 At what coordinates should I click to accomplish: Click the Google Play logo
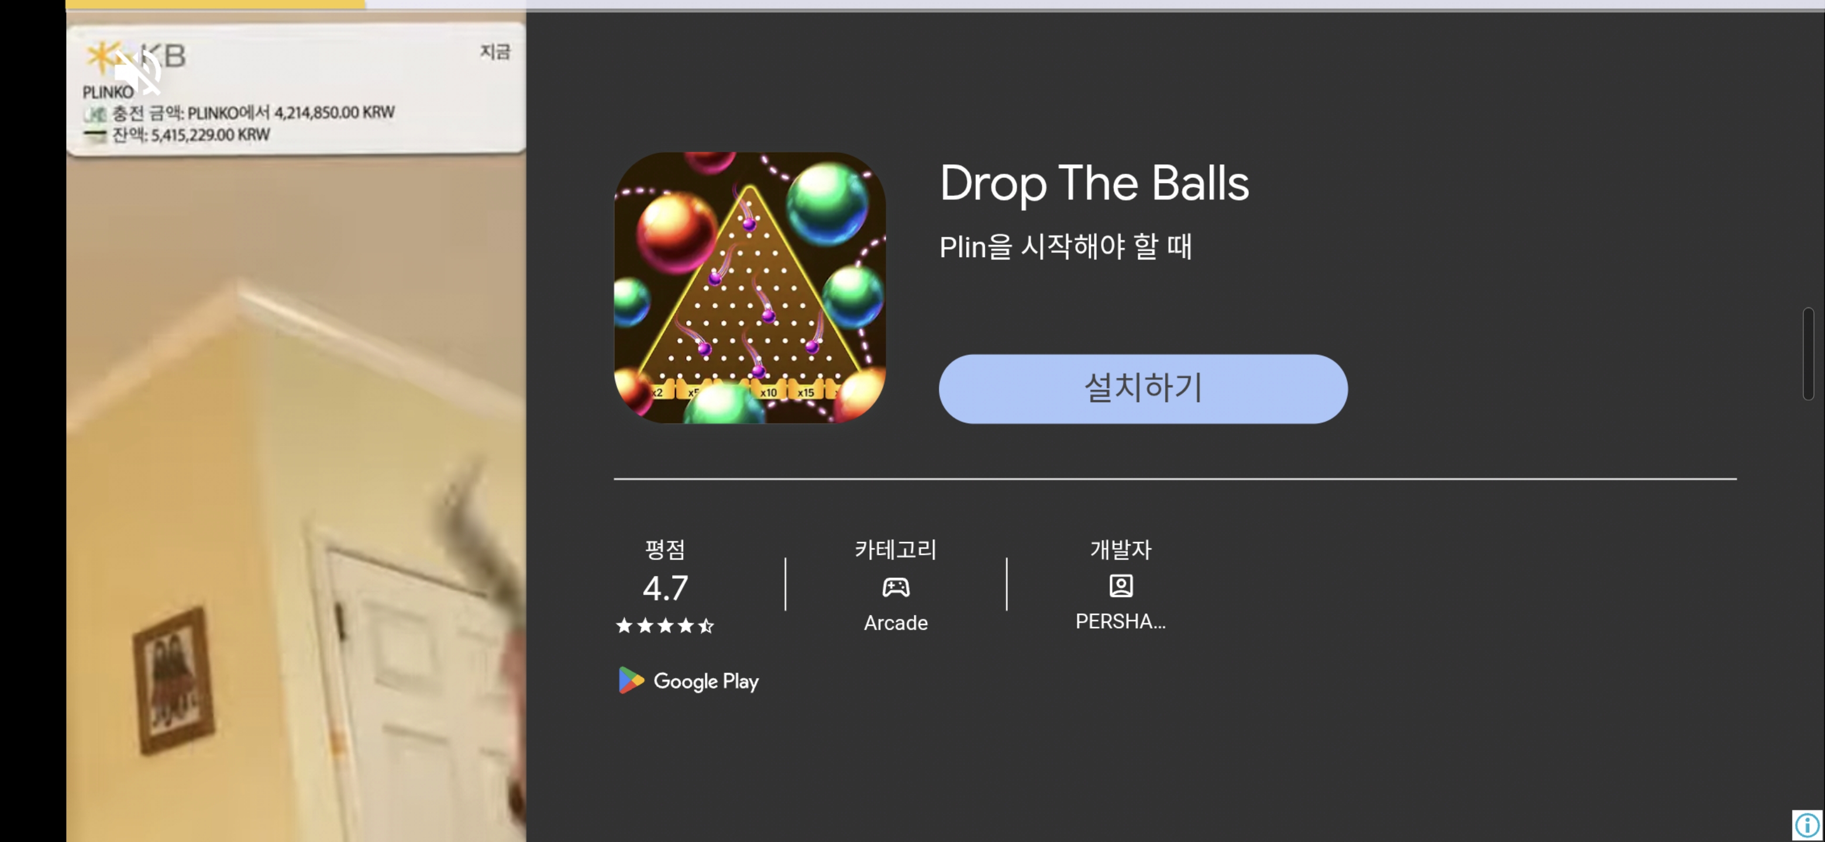[x=688, y=681]
